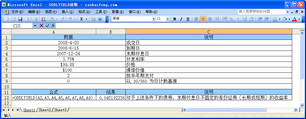
Task: Open the 文件(F) menu
Action: [x=17, y=12]
